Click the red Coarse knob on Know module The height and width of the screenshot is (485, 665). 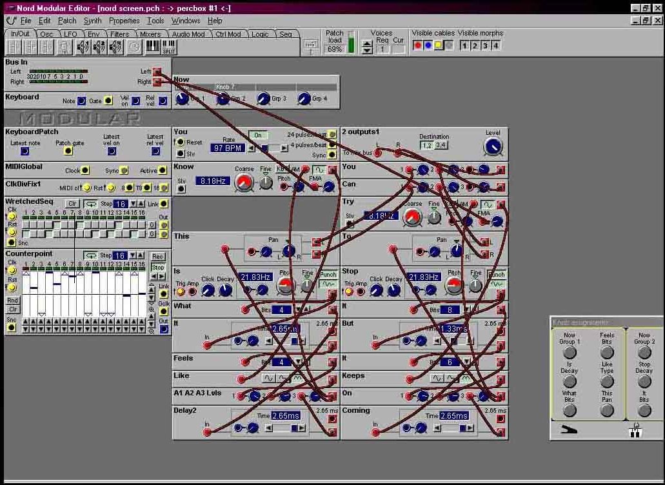click(x=244, y=183)
